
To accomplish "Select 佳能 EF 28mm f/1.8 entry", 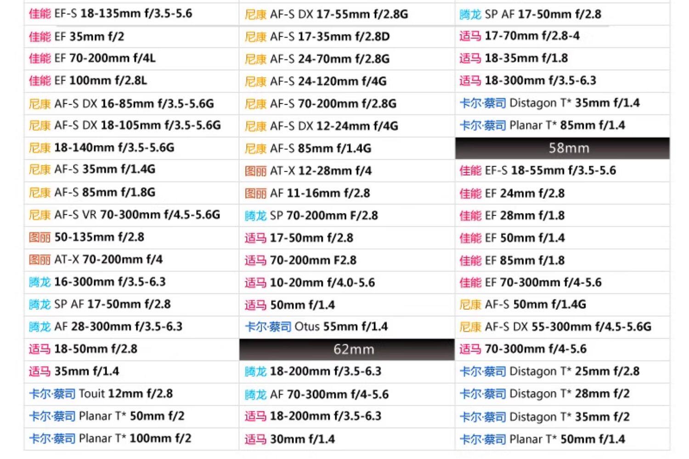I will coord(562,215).
